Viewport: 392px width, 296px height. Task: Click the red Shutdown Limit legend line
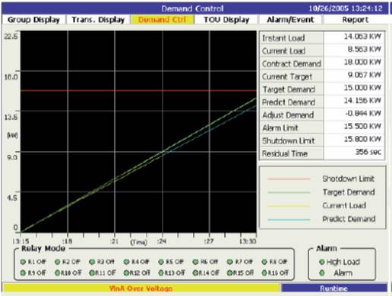click(x=289, y=179)
